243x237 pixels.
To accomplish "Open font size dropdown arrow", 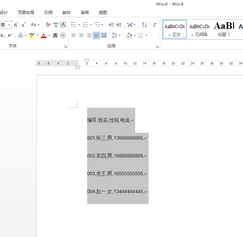I will (x=9, y=25).
